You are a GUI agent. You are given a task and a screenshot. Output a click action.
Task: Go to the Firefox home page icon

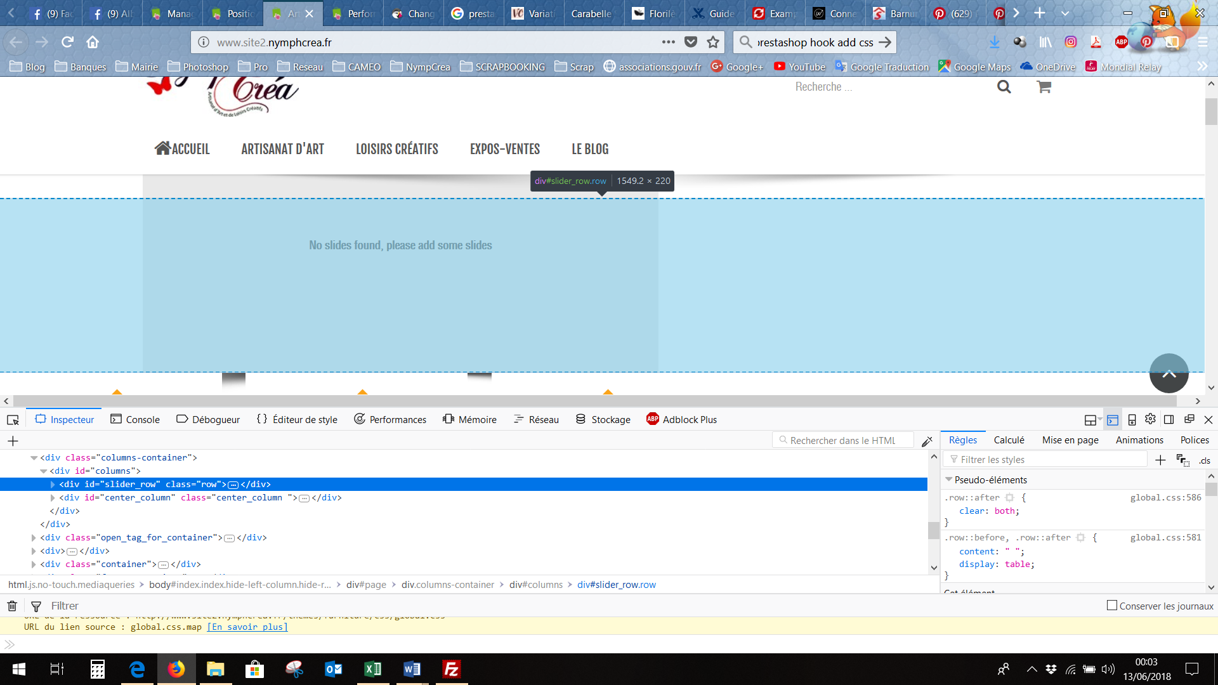coord(93,42)
